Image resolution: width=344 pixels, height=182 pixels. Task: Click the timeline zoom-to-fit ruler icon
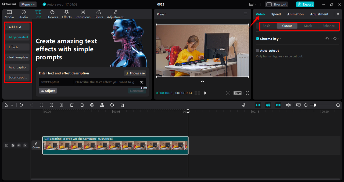point(298,105)
